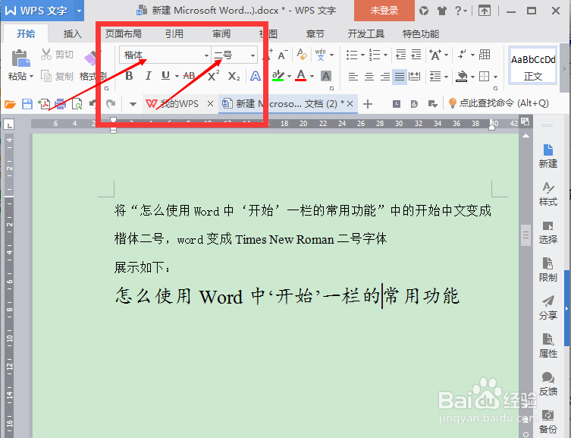Image resolution: width=571 pixels, height=438 pixels.
Task: Open the font color dropdown arrow
Action: (312, 76)
